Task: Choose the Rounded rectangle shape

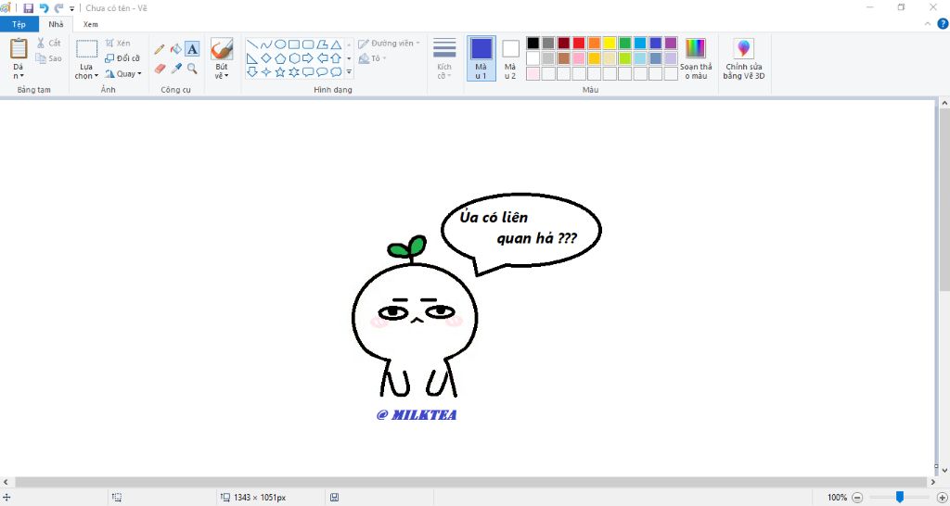Action: (308, 44)
